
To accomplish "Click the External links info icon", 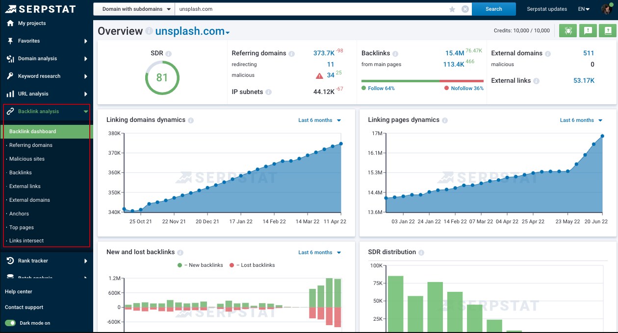I will click(536, 81).
